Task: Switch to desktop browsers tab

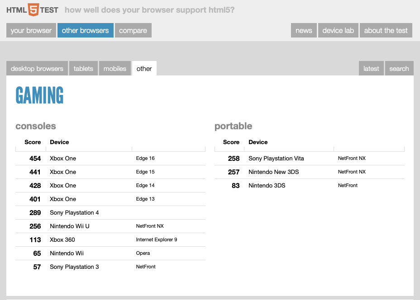Action: pos(37,69)
